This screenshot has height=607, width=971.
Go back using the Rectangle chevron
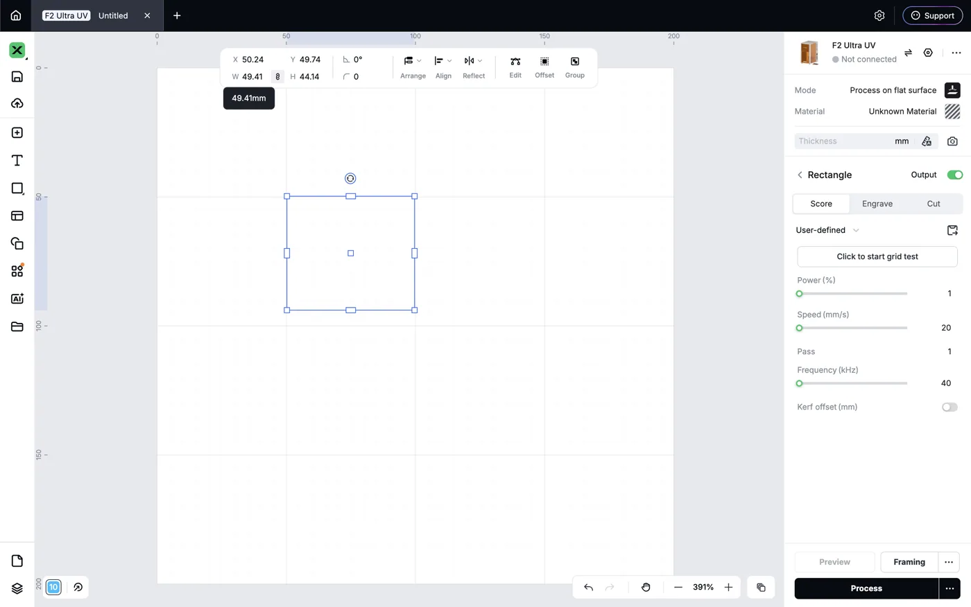point(800,175)
